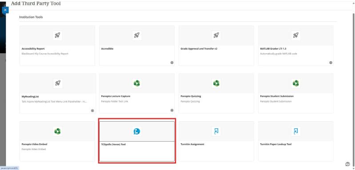Click the 'Add Third Party Tool' heading
The image size is (355, 170).
36,4
